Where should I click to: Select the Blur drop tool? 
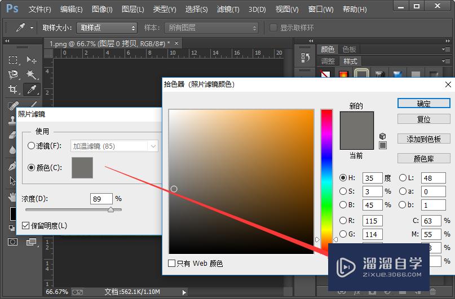click(x=12, y=150)
